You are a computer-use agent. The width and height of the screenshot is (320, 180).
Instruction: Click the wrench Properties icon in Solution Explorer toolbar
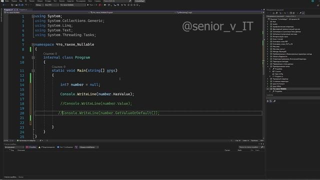[x=300, y=13]
